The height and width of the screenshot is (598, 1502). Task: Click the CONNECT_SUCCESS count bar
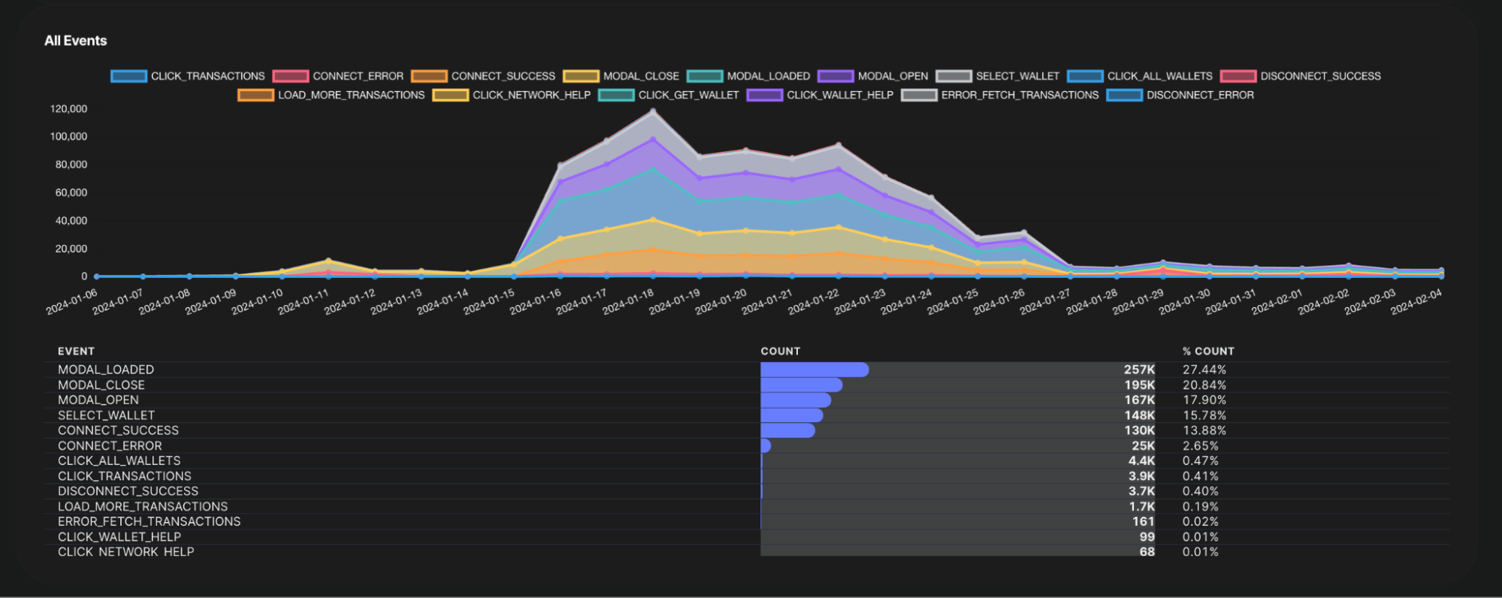pyautogui.click(x=787, y=430)
